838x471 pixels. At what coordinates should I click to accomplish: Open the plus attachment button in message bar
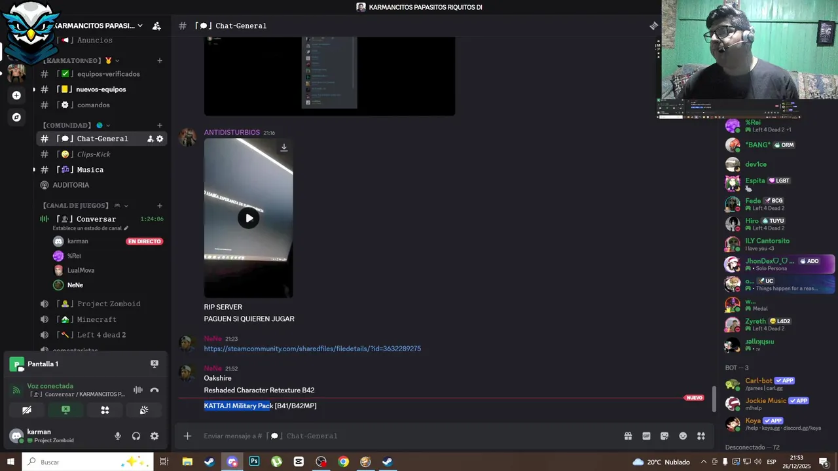click(x=187, y=436)
